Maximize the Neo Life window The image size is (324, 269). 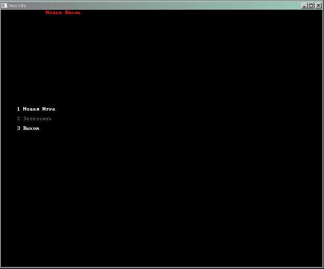[311, 6]
